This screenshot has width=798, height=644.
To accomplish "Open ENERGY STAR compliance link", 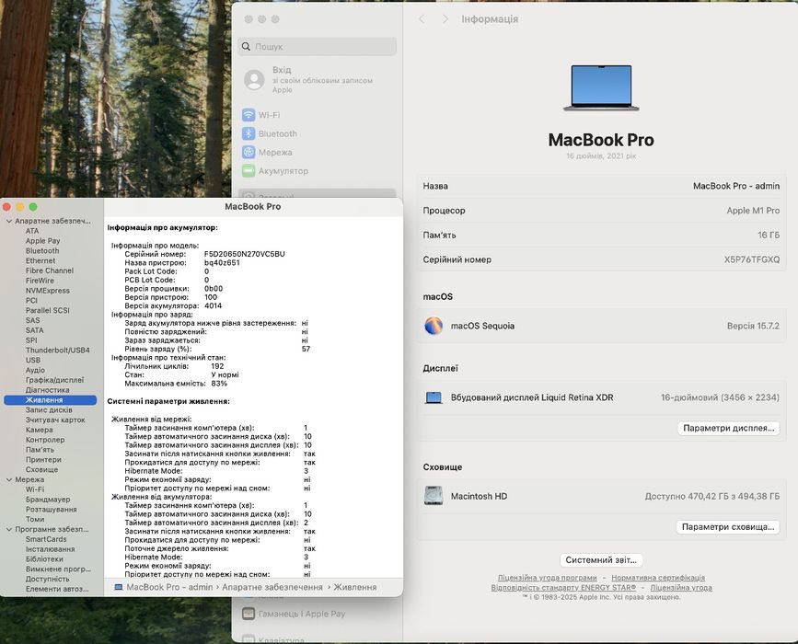I will pos(563,587).
